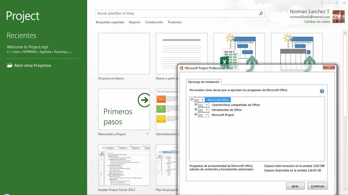Click the Office logo in the installer title bar
348x195 pixels.
click(x=181, y=68)
